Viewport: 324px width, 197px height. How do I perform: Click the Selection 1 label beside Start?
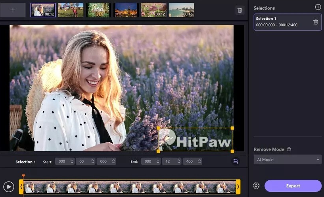tap(26, 162)
